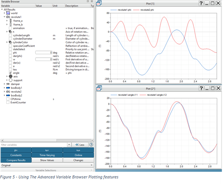223x185 pixels.
Task: Click the boxBody2 body icon
Action: pyautogui.click(x=8, y=95)
